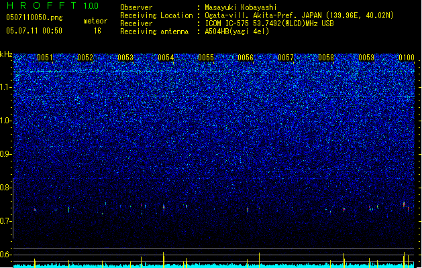Screen dimensions: 422x268
Task: Click the time marker 0052
Action: point(85,58)
